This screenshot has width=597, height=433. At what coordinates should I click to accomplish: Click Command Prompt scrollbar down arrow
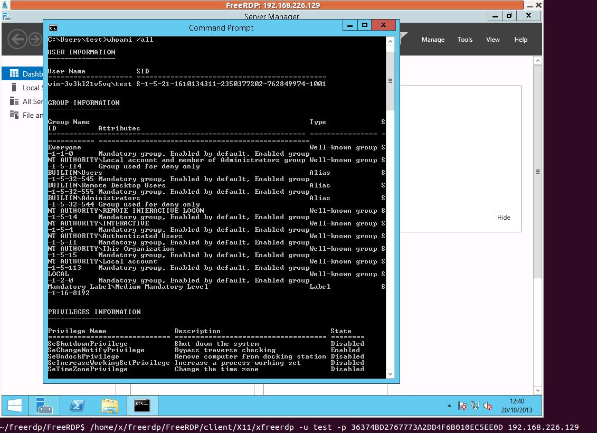point(390,374)
